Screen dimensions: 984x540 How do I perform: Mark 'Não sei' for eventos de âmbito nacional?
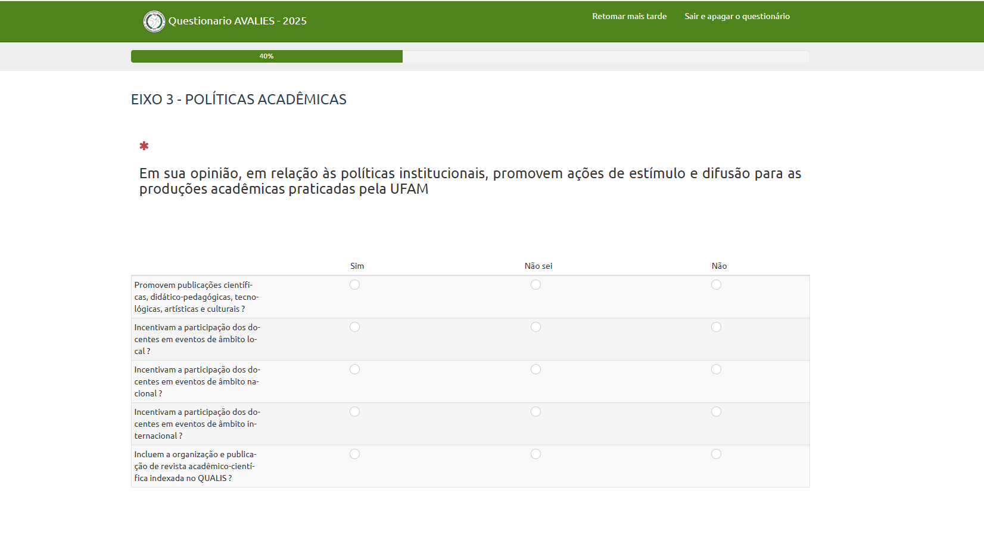pos(536,370)
